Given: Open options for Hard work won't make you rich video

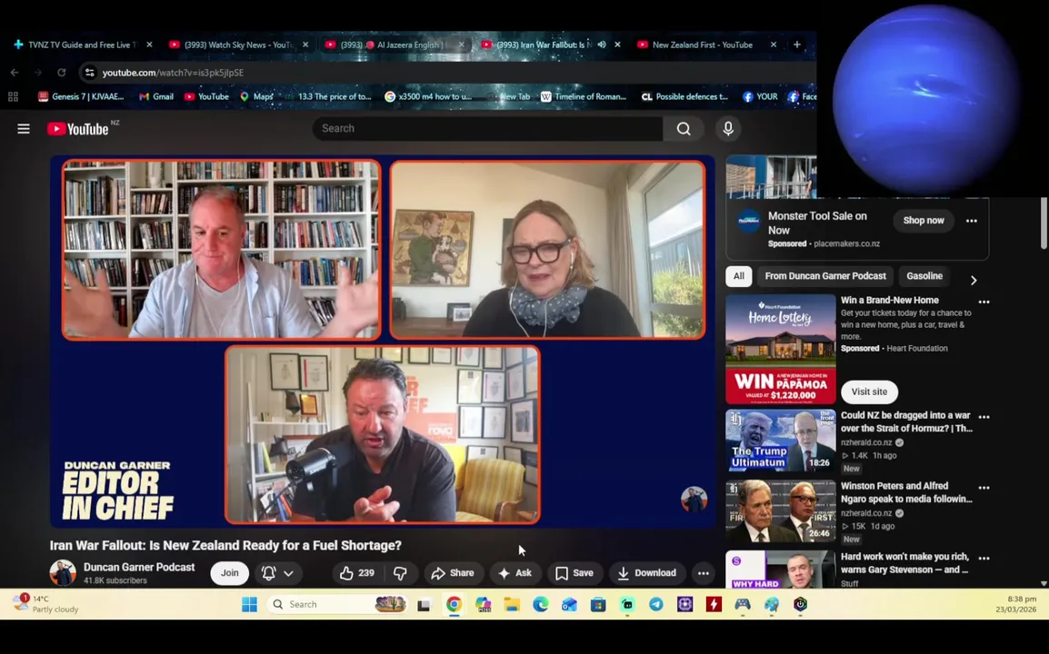Looking at the screenshot, I should pyautogui.click(x=984, y=559).
